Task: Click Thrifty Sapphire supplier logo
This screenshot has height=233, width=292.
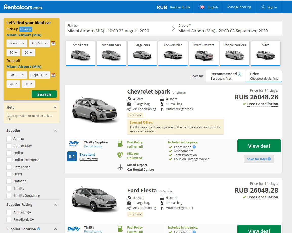Action: (74, 143)
